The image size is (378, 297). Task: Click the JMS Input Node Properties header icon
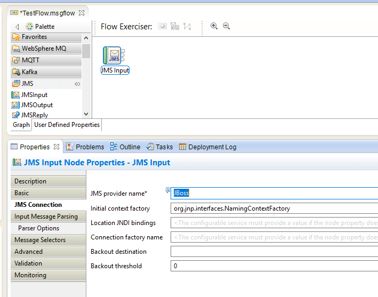pyautogui.click(x=17, y=163)
